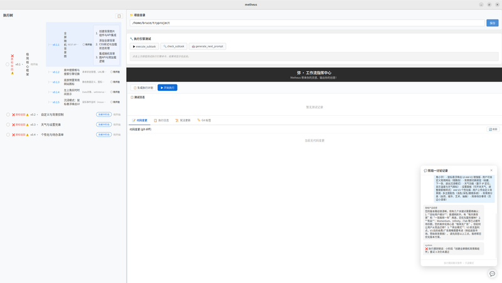Click step 3 in the v0.1.1 sub-step list
Image resolution: width=502 pixels, height=283 pixels.
[107, 58]
